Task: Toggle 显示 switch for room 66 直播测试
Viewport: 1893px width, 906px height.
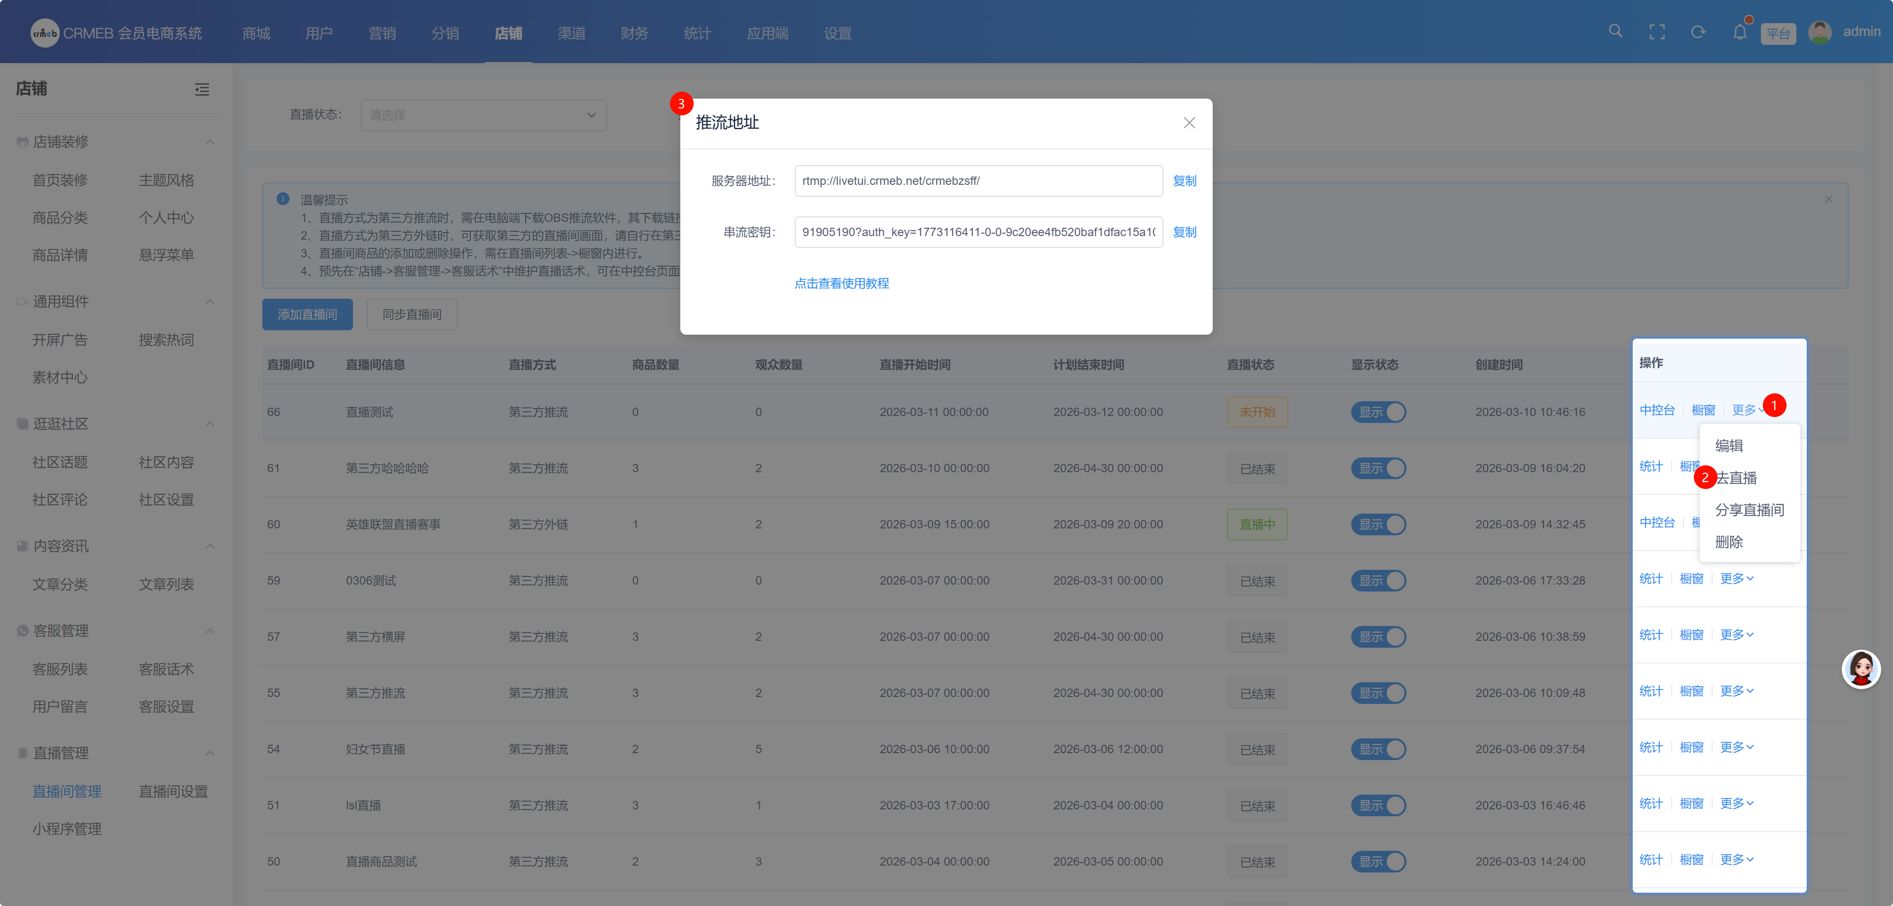Action: coord(1378,412)
